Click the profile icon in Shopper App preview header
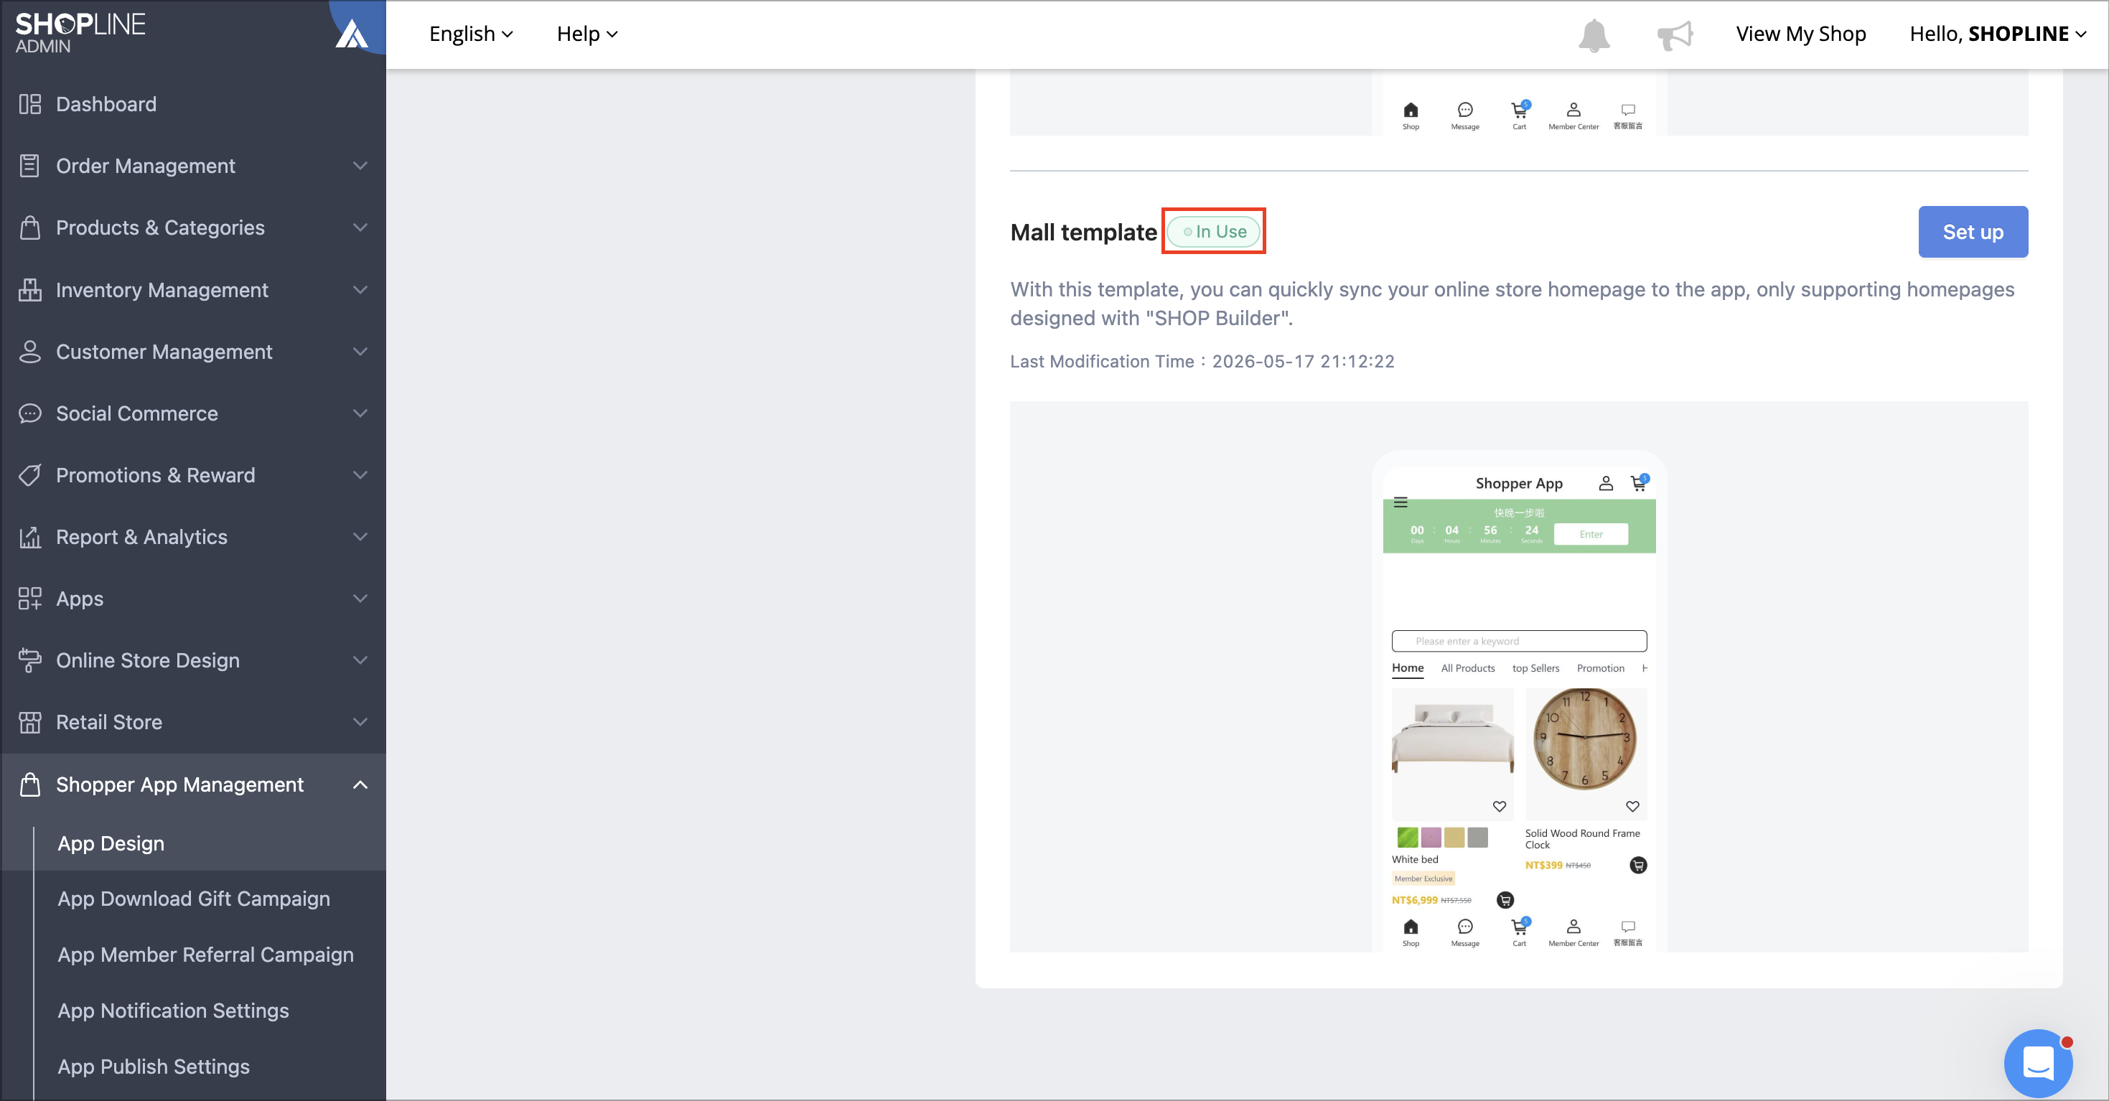This screenshot has width=2109, height=1101. click(x=1606, y=484)
